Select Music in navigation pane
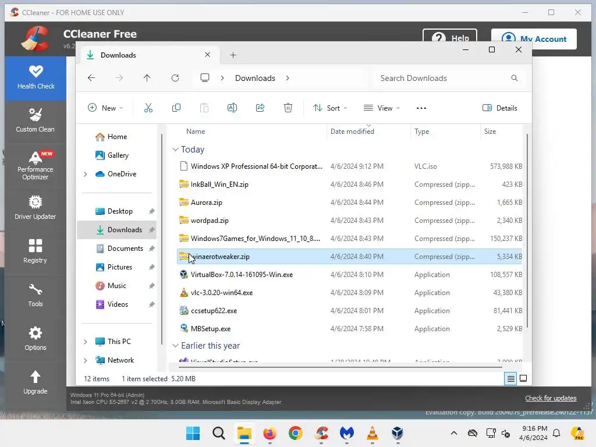 click(x=116, y=286)
